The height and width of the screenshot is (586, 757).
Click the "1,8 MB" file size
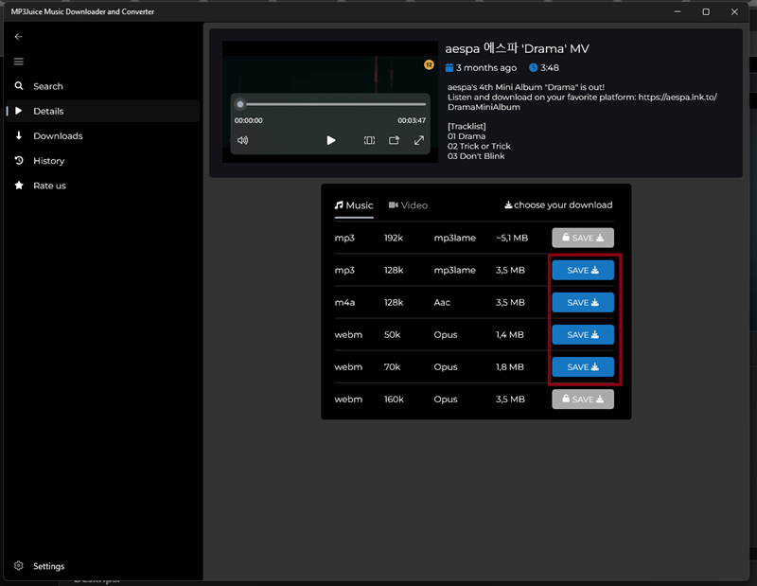click(510, 367)
